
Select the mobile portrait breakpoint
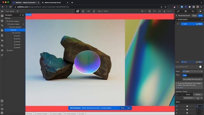94,11
